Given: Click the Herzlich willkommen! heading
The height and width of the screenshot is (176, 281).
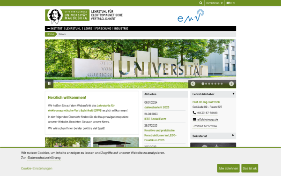Looking at the screenshot, I should tap(67, 98).
